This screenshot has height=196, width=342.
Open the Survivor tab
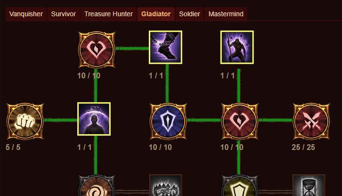tap(64, 14)
